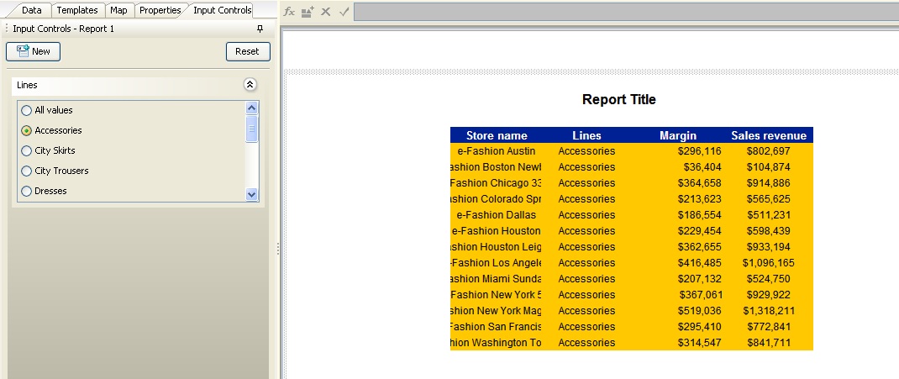Viewport: 899px width, 379px height.
Task: Select the $511,231 sales revenue cell
Action: (x=768, y=215)
